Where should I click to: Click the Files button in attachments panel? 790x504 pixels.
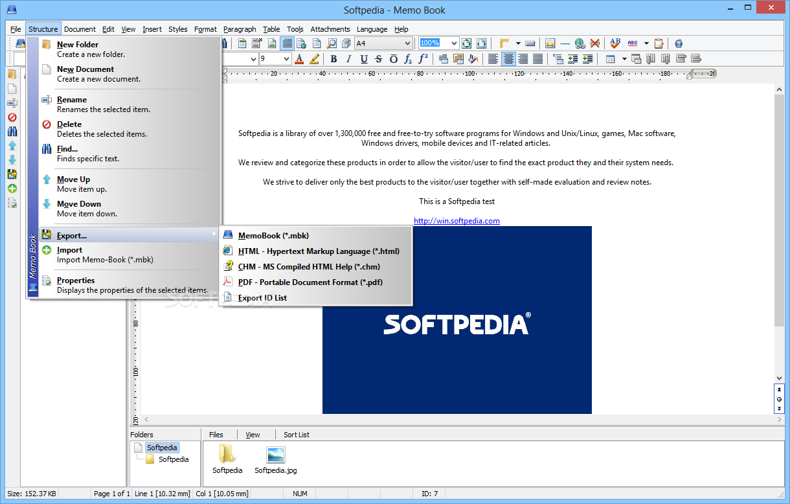tap(216, 435)
